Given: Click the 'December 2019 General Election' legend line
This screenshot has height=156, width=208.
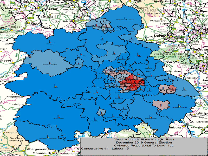Looking at the screenshot, I should pyautogui.click(x=144, y=142).
